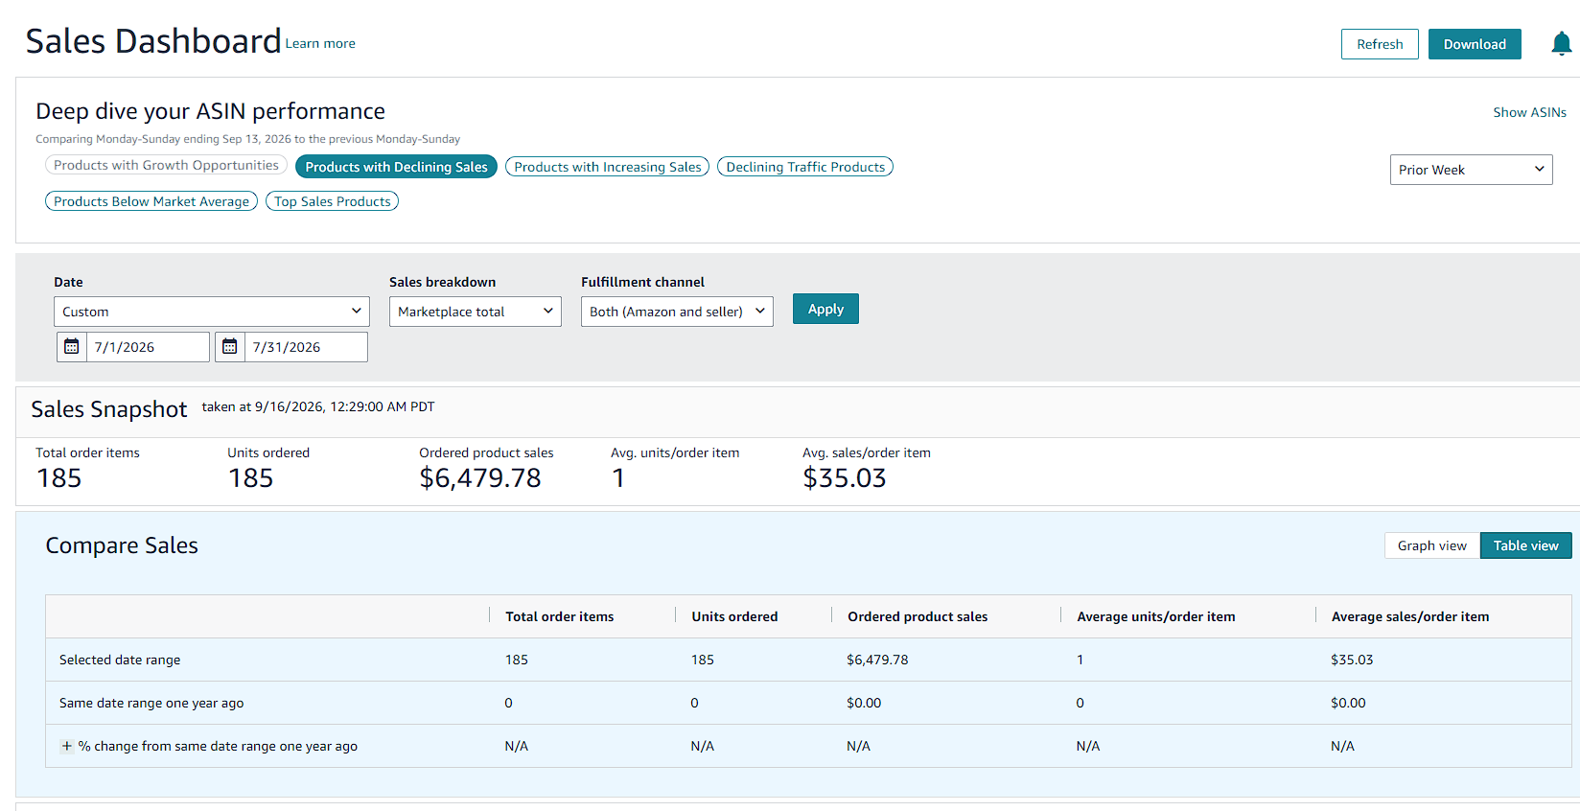
Task: Expand the % change row plus icon
Action: click(x=67, y=746)
